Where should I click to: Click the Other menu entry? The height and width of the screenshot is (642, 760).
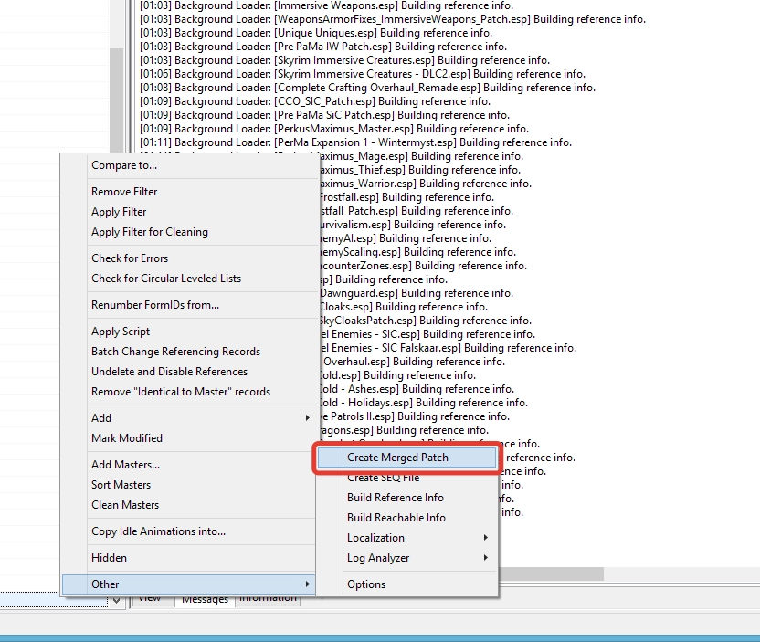pos(105,584)
